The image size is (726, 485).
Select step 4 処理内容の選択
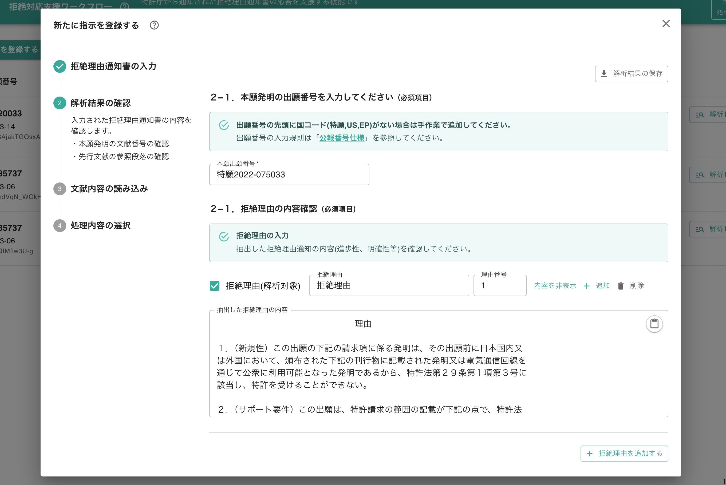coord(92,225)
